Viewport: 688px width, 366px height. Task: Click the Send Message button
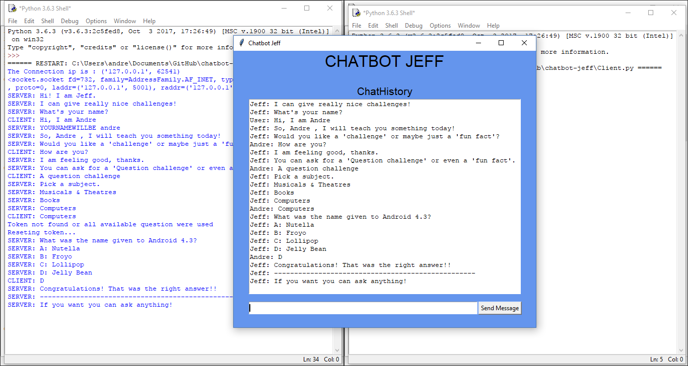(x=500, y=308)
